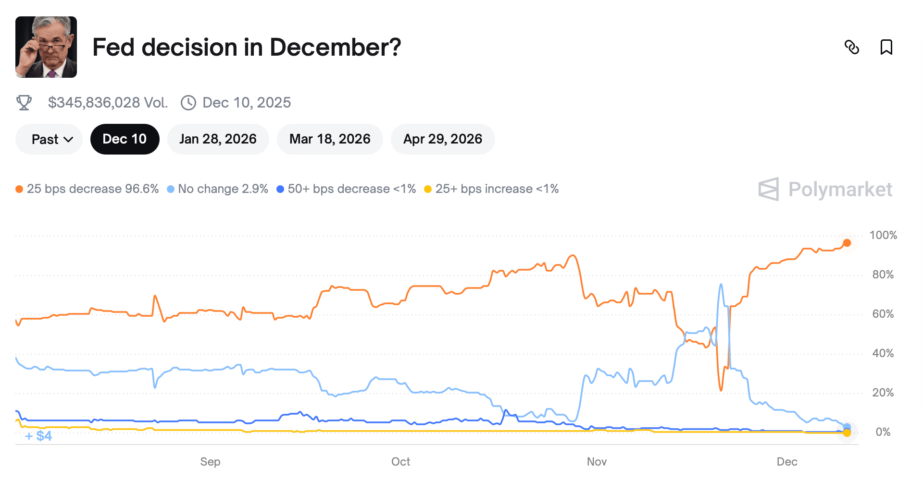Click the Fed chairman thumbnail image

click(46, 47)
